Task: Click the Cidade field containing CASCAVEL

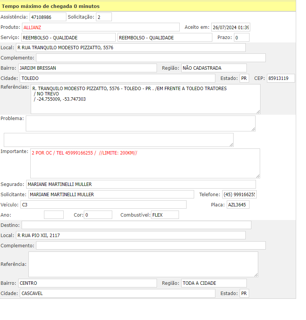Action: (x=117, y=293)
